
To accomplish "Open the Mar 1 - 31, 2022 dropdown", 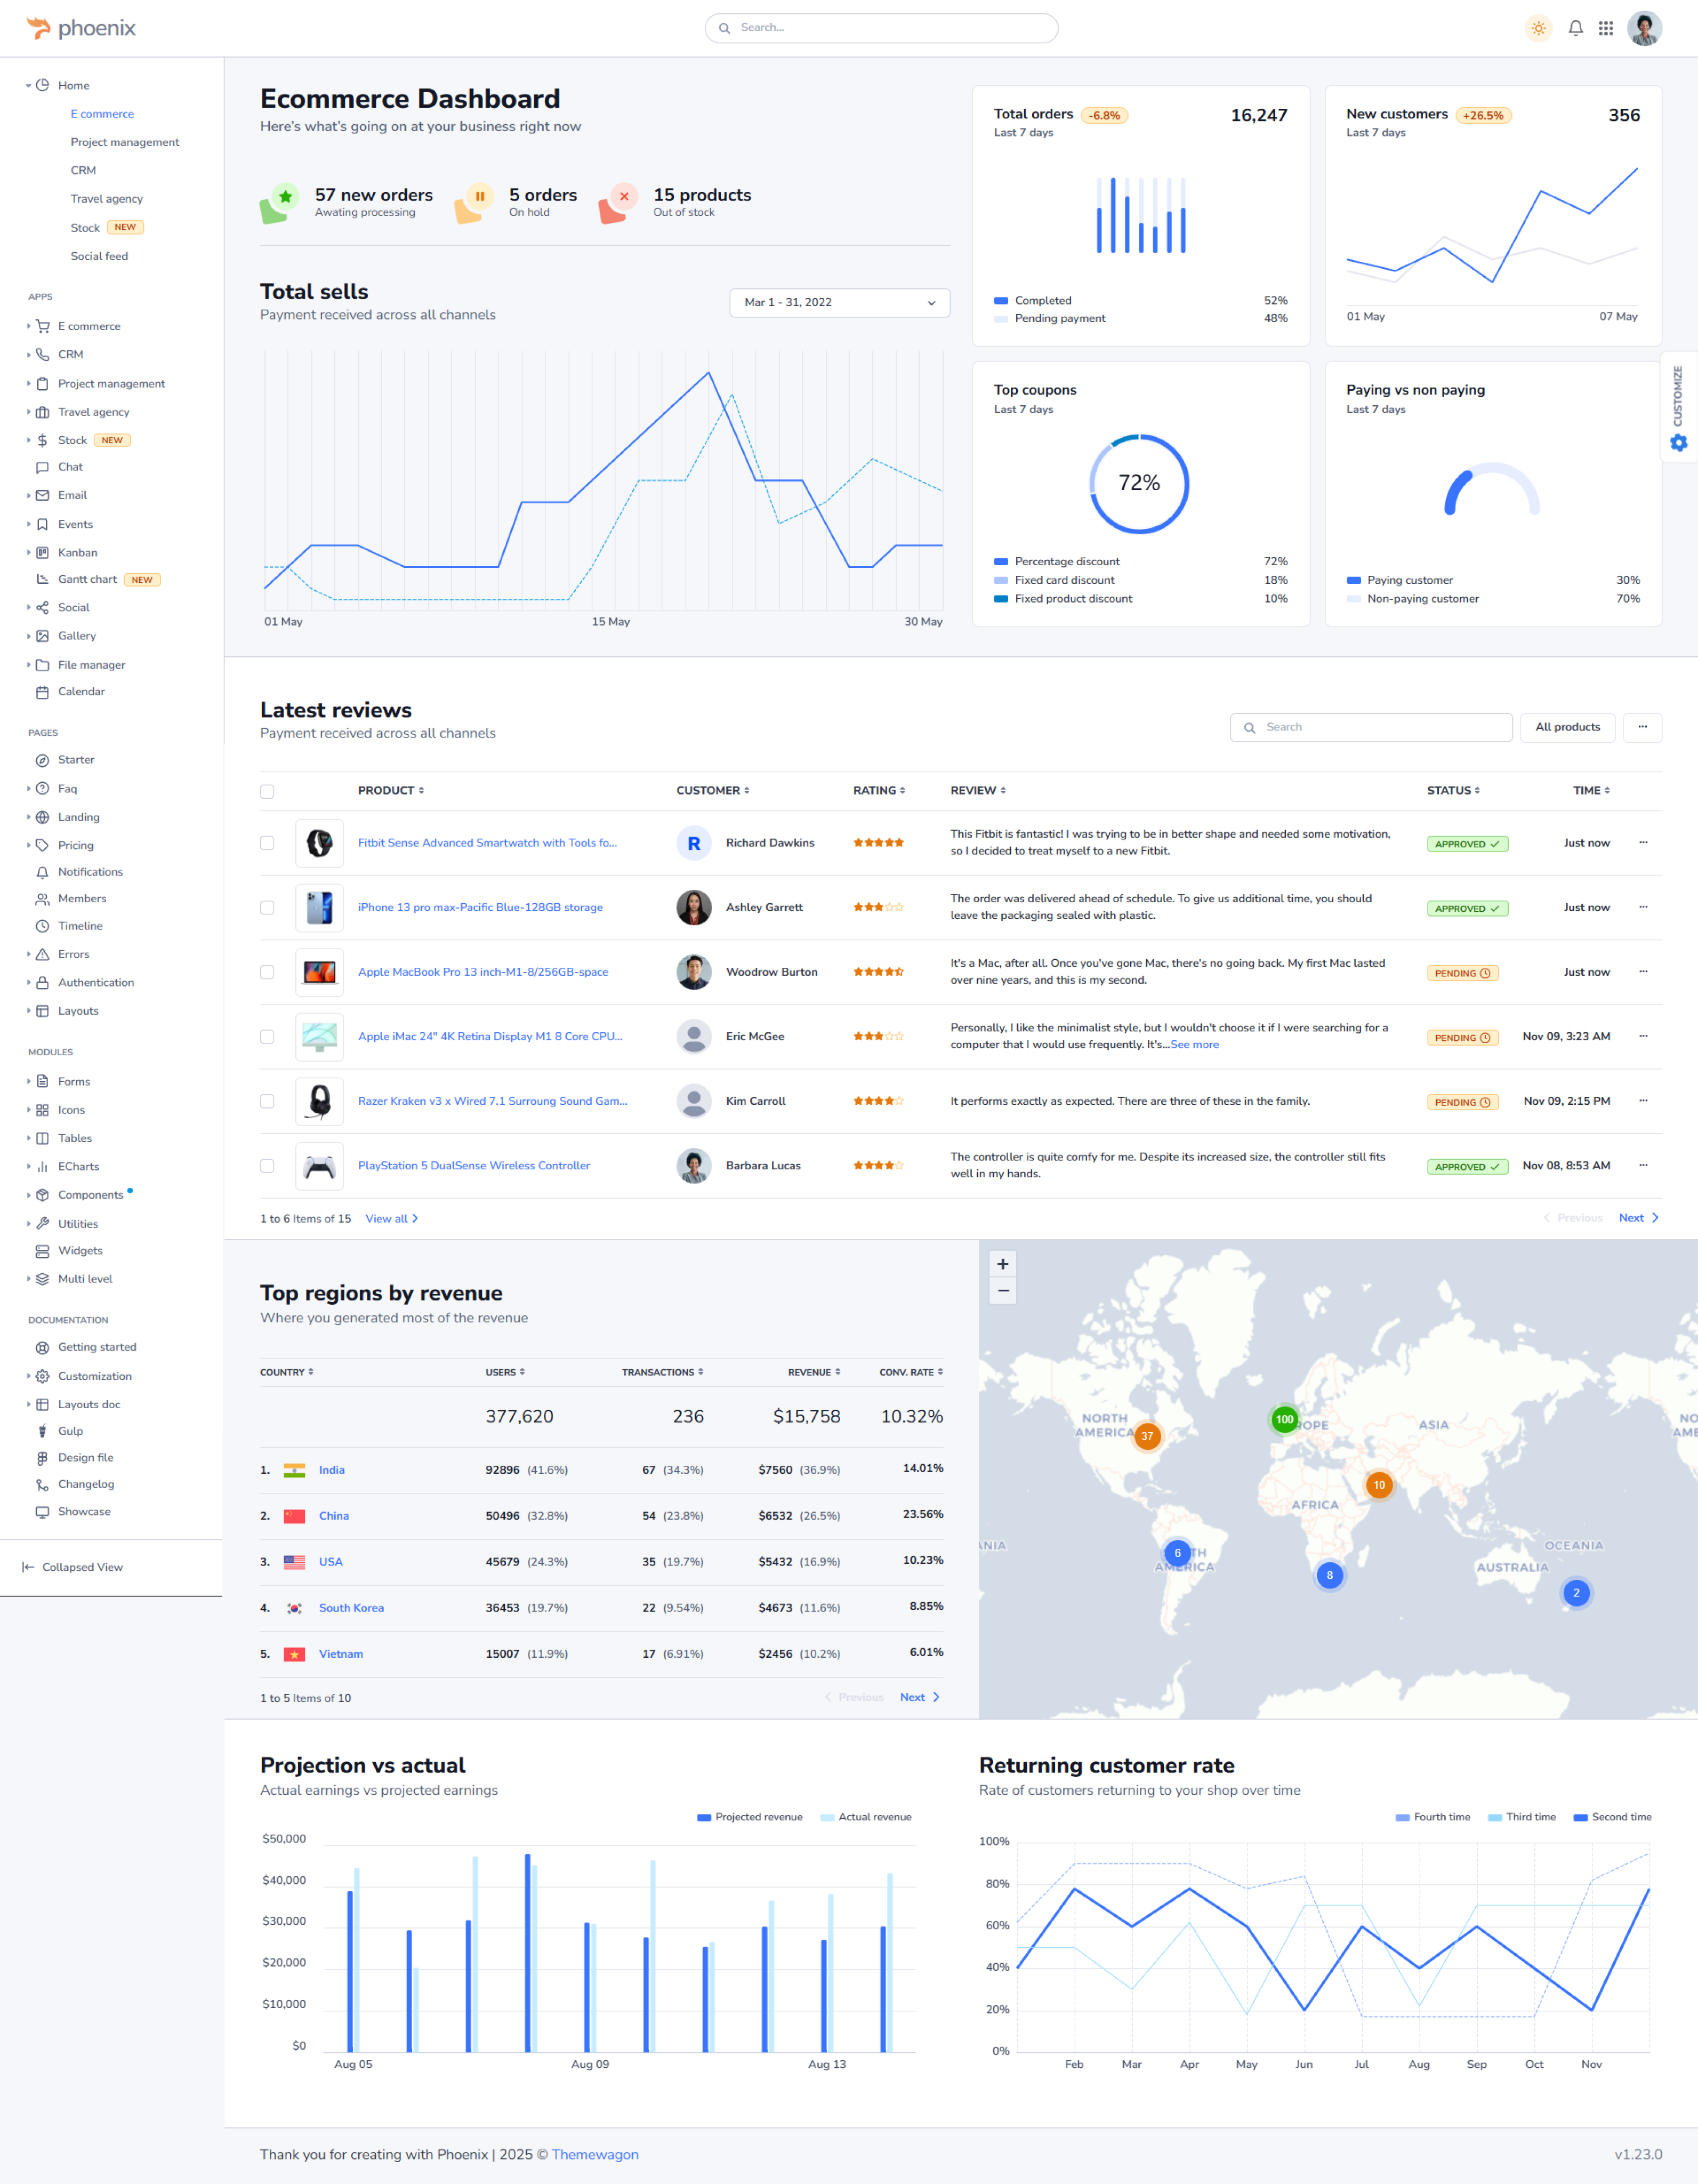I will click(839, 302).
